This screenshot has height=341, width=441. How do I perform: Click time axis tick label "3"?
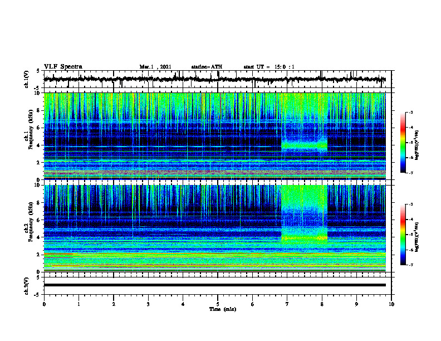point(148,304)
